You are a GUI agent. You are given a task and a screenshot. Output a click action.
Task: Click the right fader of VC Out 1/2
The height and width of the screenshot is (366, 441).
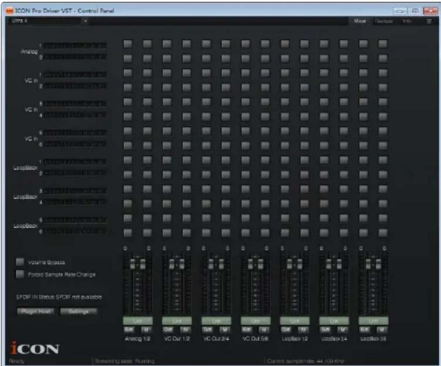pos(182,264)
